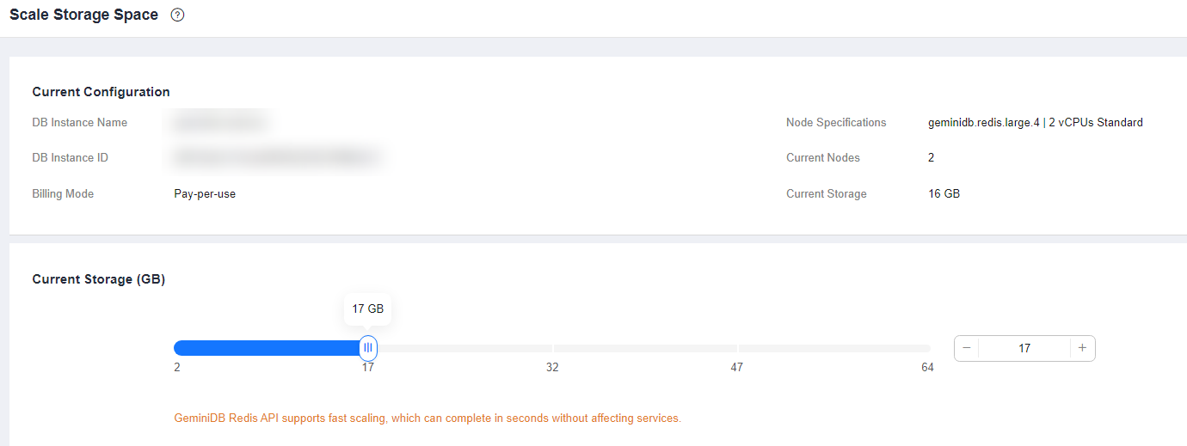Click the orange GeminiDB fast scaling notice

(427, 419)
